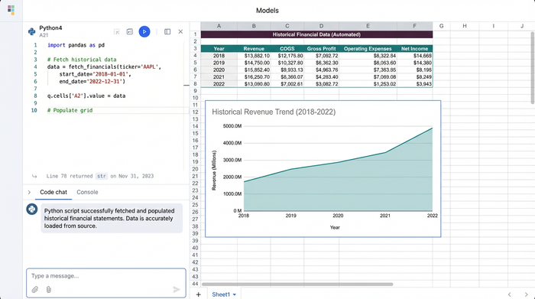
Task: Select column B header
Action: 254,26
